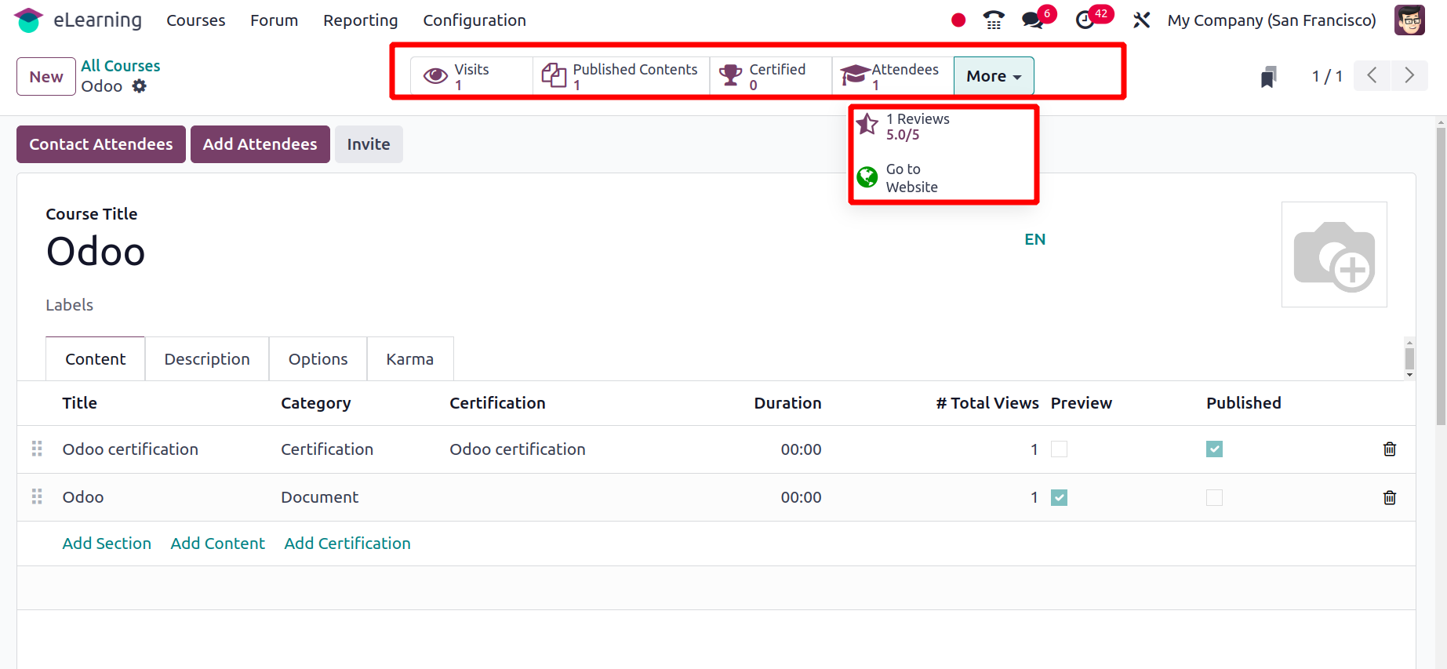Go to next record arrow

(x=1409, y=75)
